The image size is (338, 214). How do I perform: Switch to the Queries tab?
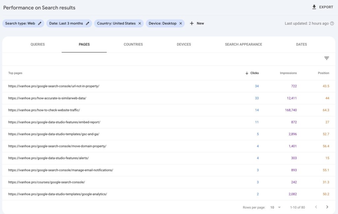coord(38,44)
